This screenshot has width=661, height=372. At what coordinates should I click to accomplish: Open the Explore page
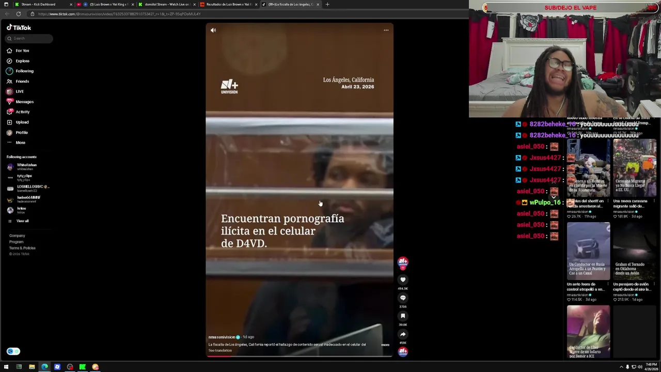coord(22,61)
